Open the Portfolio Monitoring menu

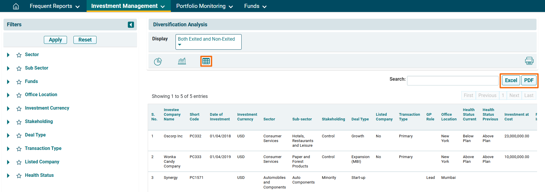(x=204, y=6)
